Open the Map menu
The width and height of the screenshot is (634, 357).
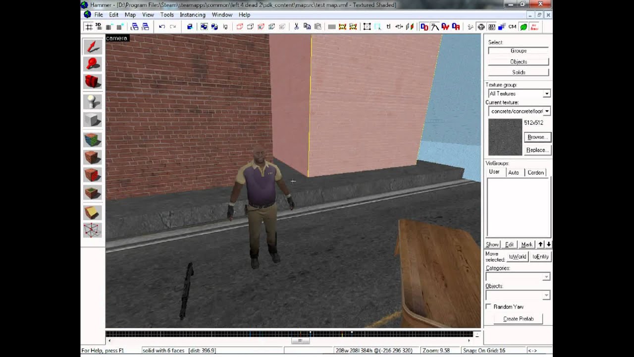[130, 15]
